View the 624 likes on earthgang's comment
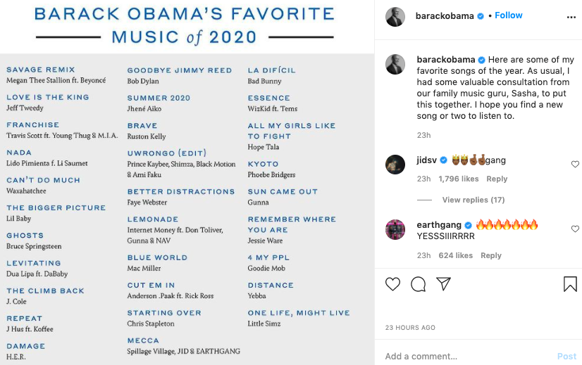The height and width of the screenshot is (365, 582). tap(455, 255)
